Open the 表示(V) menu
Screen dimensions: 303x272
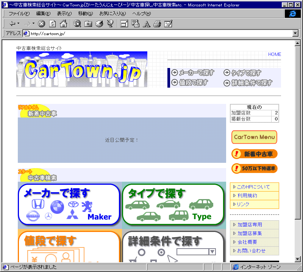64,14
